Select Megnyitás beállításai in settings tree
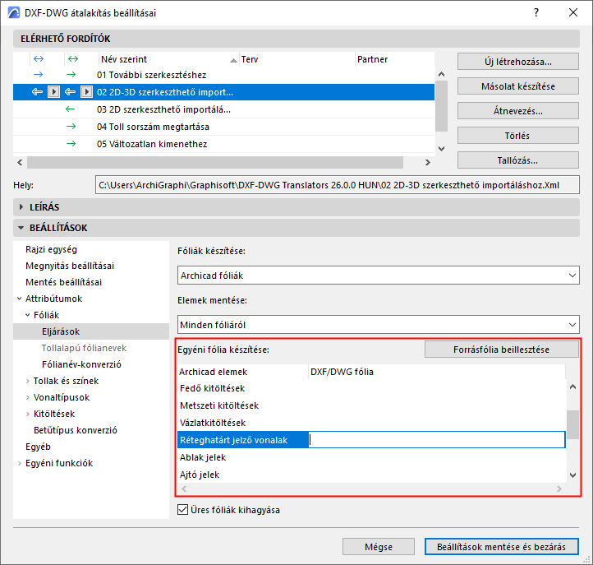The height and width of the screenshot is (565, 593). click(70, 266)
